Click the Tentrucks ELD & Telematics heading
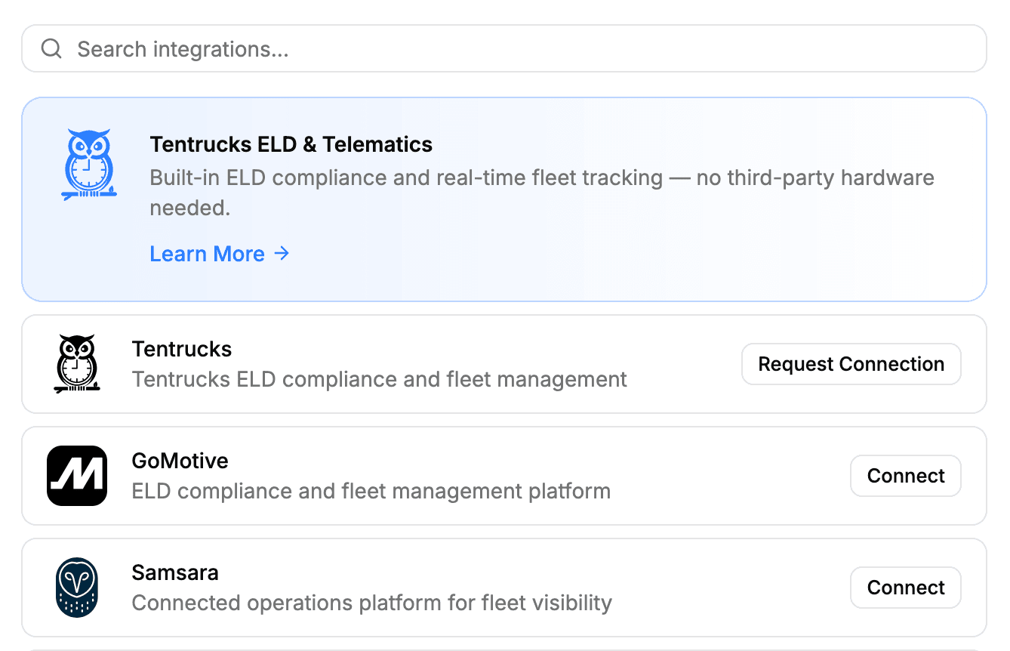The image size is (1010, 651). tap(291, 144)
